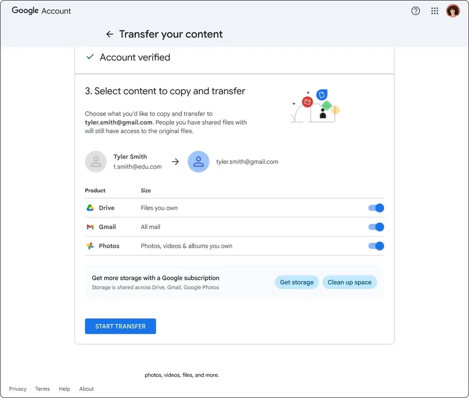
Task: Click the back arrow next to Transfer your content
Action: 109,34
